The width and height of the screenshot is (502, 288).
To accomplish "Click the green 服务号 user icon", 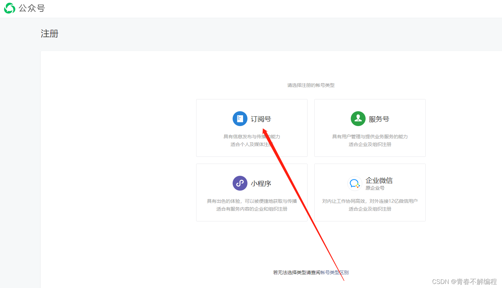I will pos(358,119).
